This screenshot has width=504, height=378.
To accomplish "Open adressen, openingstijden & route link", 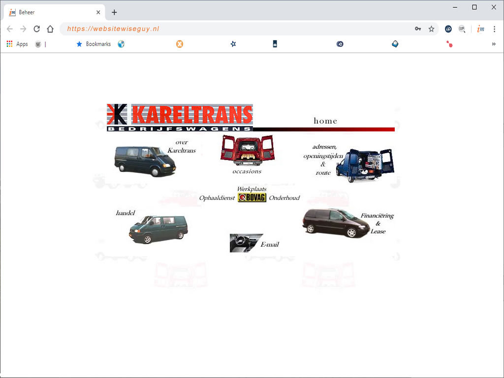I will coord(323,159).
